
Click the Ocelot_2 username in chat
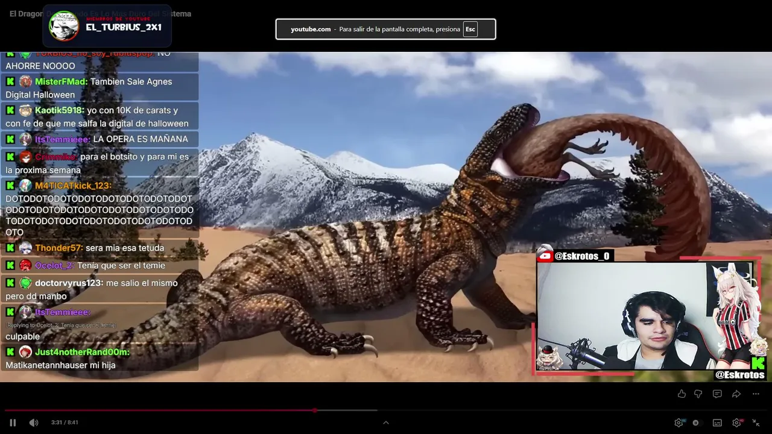coord(55,265)
